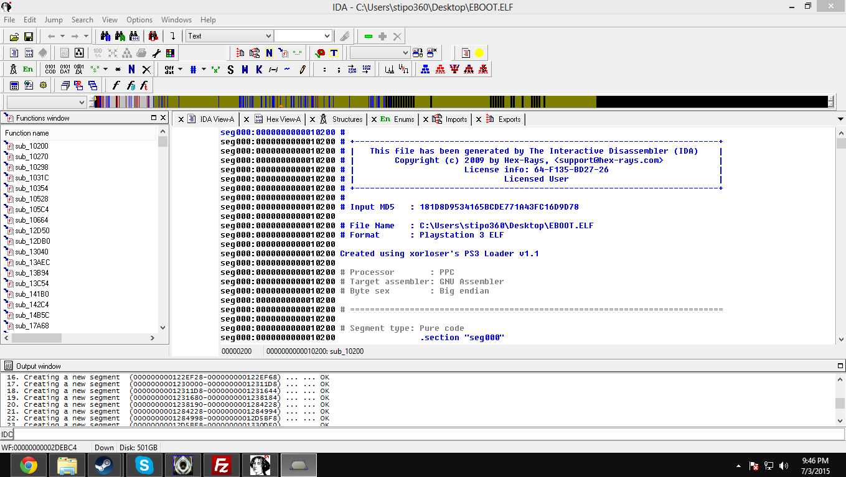Screen dimensions: 846x477
Task: Click the Functions window vertical scrollbar
Action: pyautogui.click(x=162, y=230)
